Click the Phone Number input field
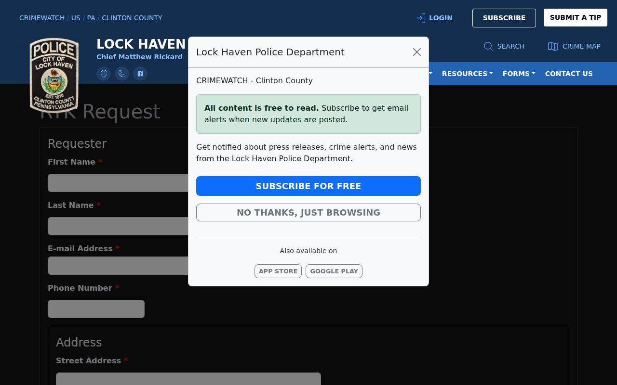The width and height of the screenshot is (617, 385). pos(96,309)
